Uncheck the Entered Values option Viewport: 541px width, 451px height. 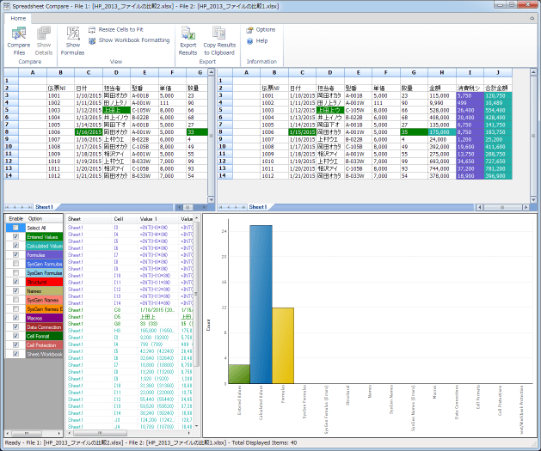pos(15,235)
